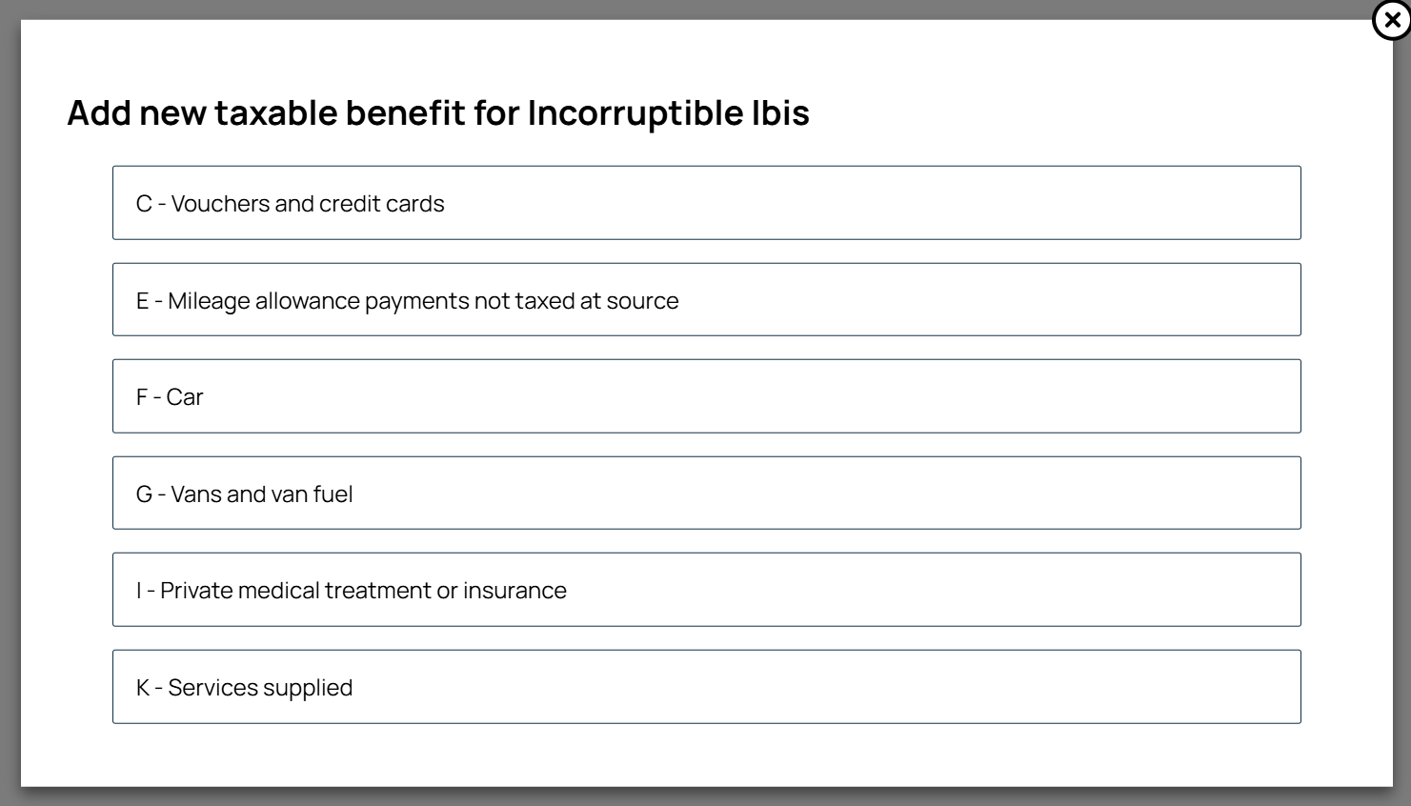Add mileage allowance not taxed at source

pyautogui.click(x=706, y=300)
